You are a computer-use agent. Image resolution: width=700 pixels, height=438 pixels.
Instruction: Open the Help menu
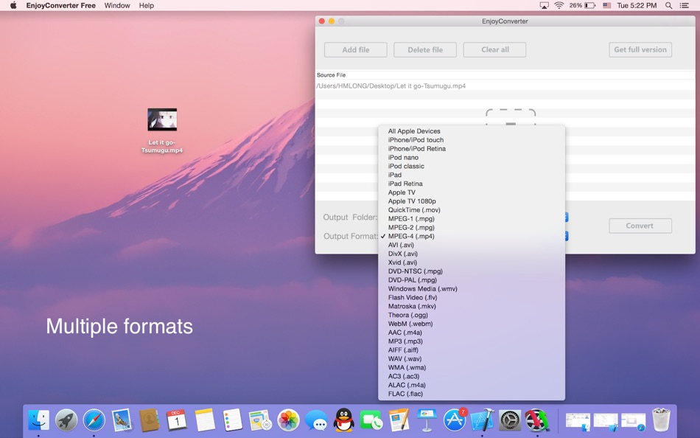pos(146,5)
